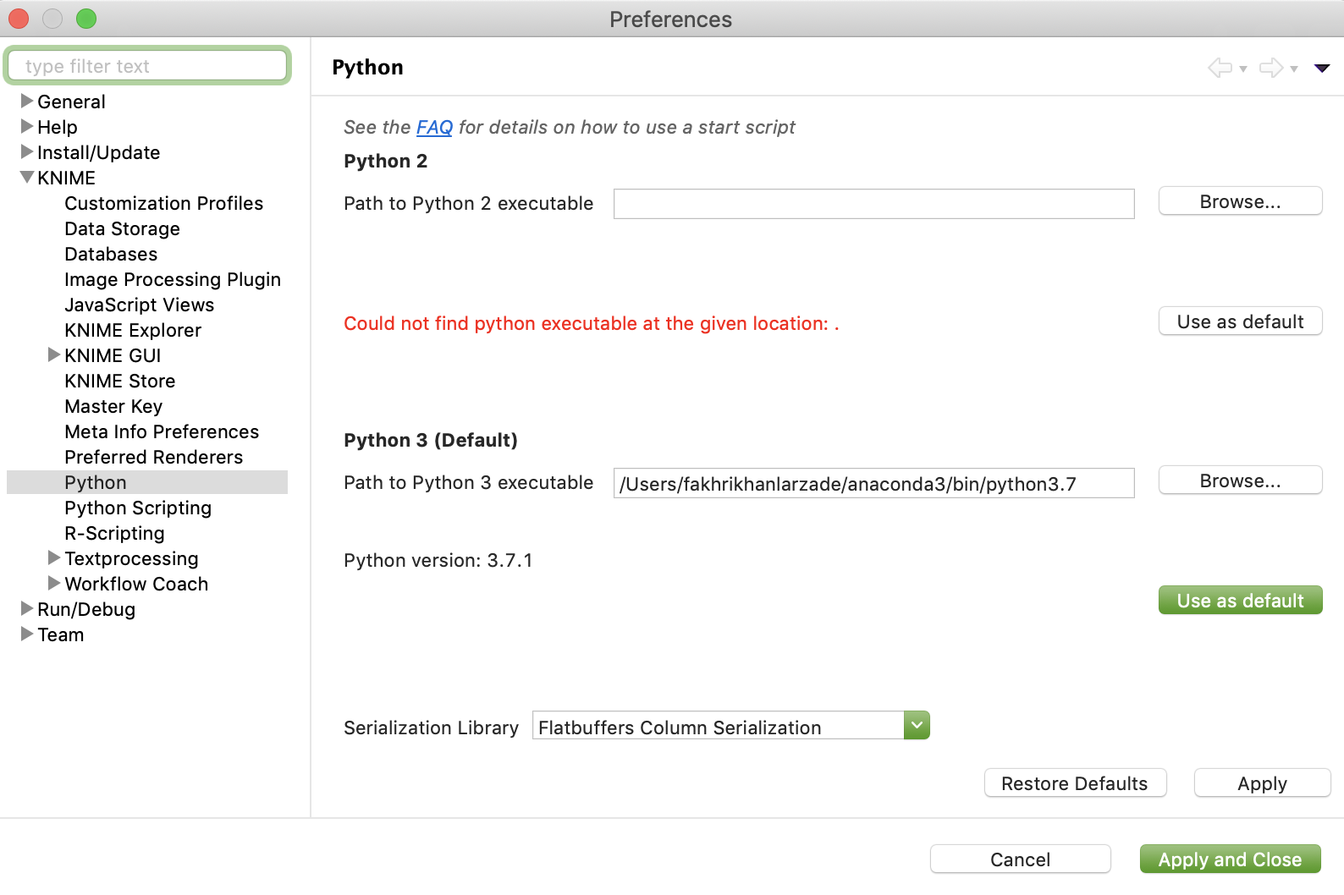Browse for Python 2 executable

tap(1240, 201)
